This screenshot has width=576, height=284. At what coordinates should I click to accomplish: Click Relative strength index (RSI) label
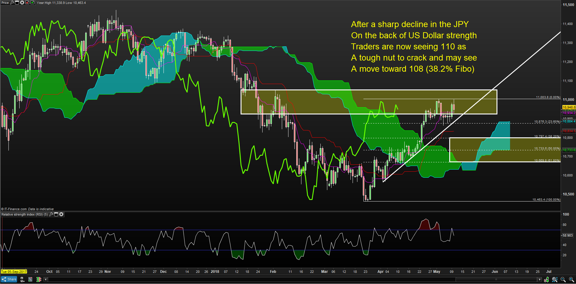pos(25,214)
